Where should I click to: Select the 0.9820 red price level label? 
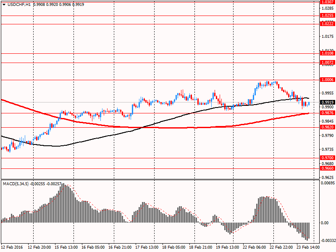(328, 127)
